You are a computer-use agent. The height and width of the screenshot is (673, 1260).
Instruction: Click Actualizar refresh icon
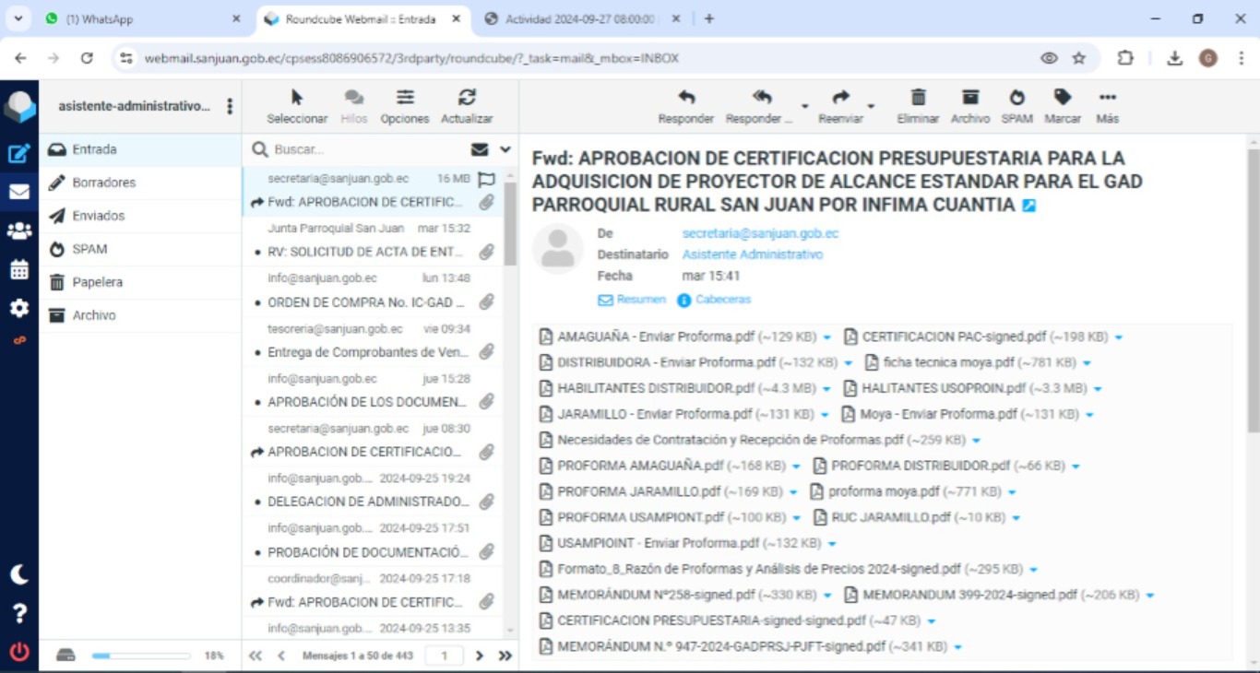pos(467,98)
